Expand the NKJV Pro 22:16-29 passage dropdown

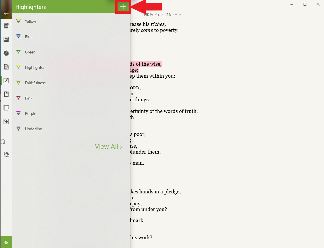163,15
